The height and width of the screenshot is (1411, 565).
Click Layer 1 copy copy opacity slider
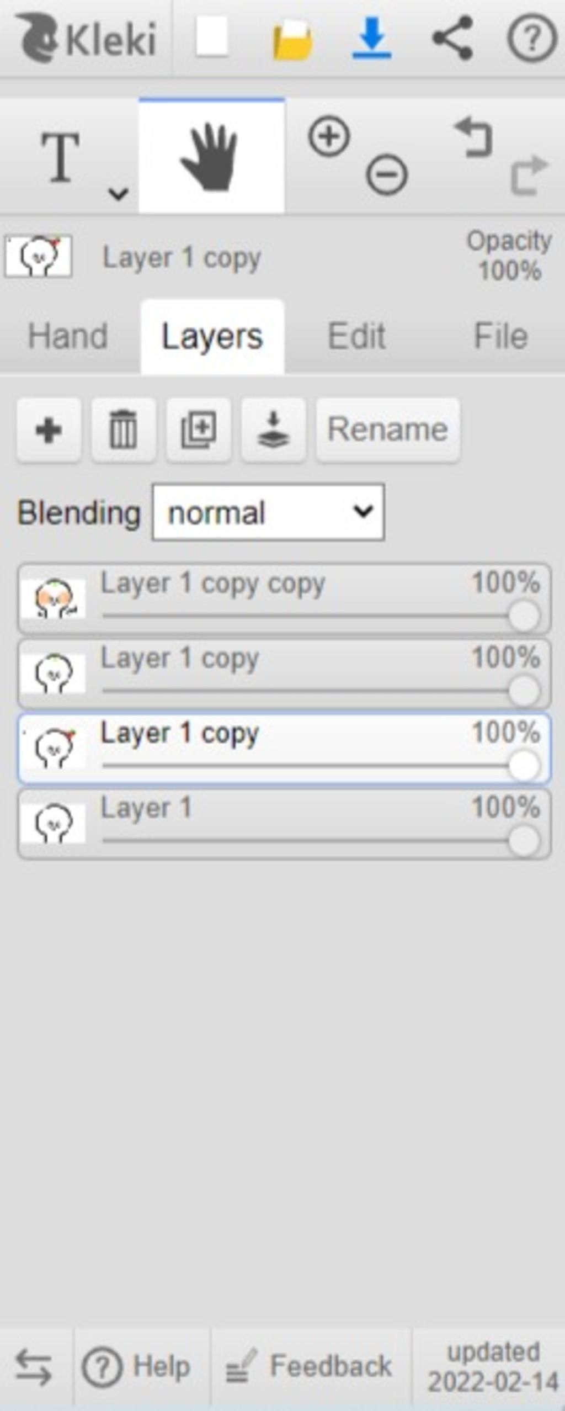pyautogui.click(x=321, y=616)
